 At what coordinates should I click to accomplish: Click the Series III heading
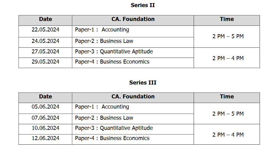pyautogui.click(x=143, y=83)
